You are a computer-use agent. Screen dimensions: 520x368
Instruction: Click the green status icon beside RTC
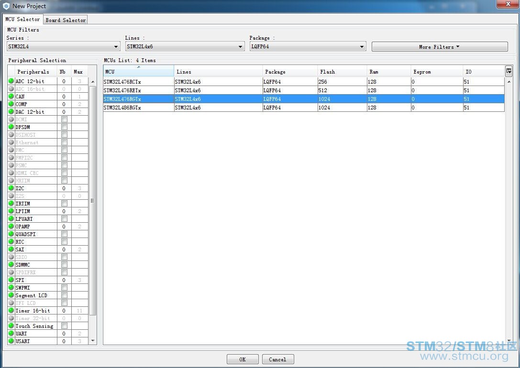(11, 241)
